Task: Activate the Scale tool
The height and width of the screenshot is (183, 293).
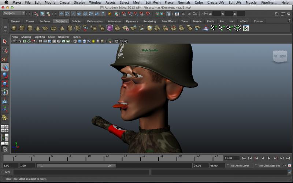Action: point(5,84)
